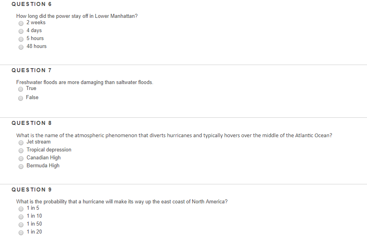Click the Question 6 heading
Screen dimensions: 367x245
tap(32, 4)
